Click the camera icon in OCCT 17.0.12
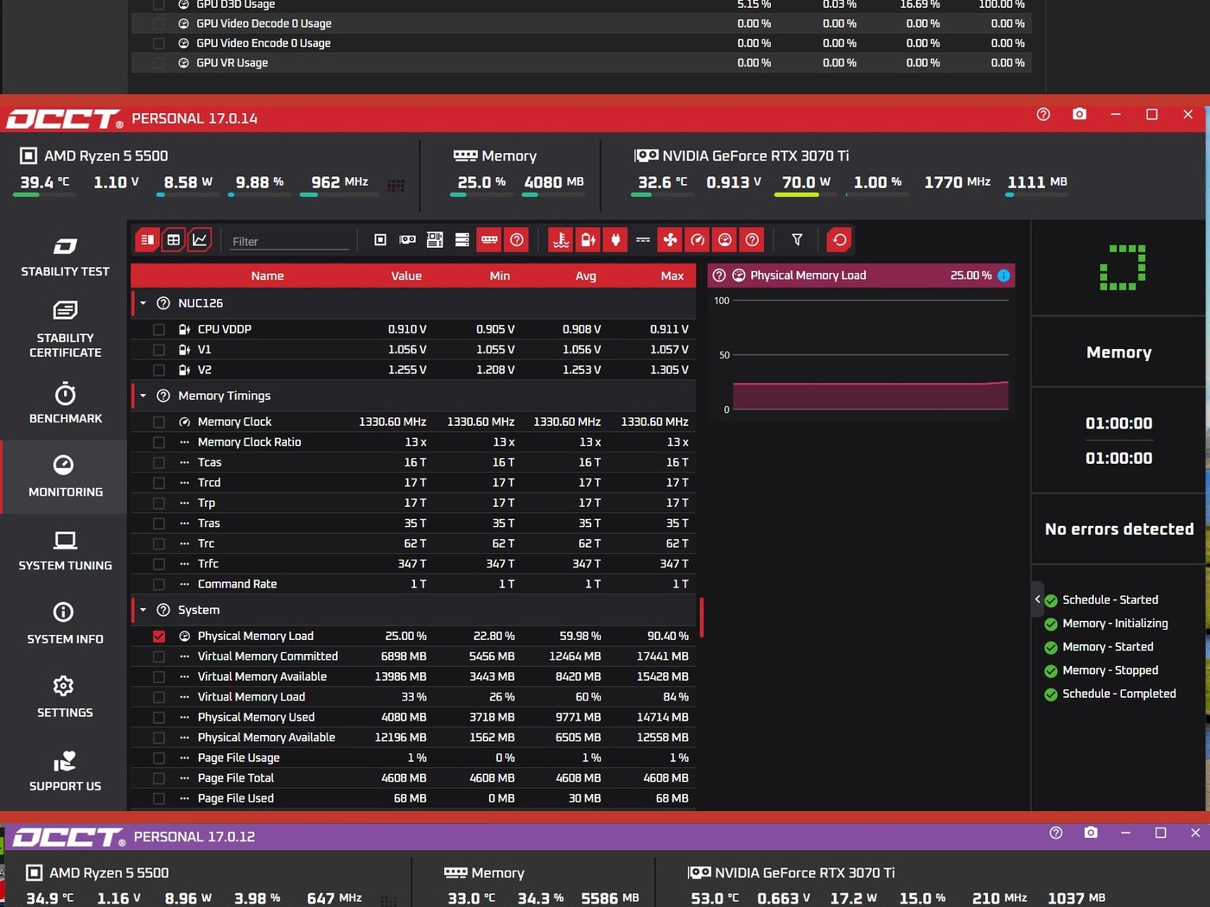 pyautogui.click(x=1091, y=833)
